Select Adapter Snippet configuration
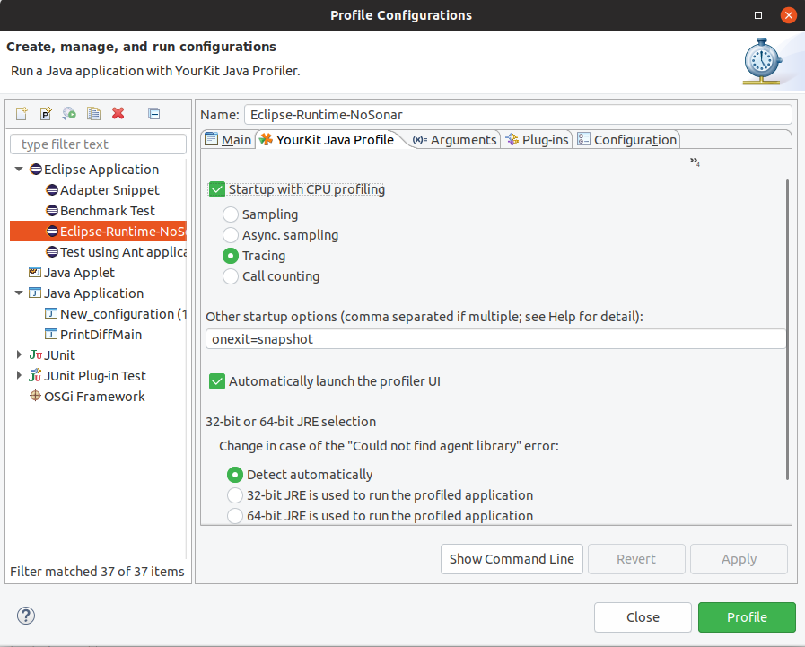 click(x=102, y=190)
